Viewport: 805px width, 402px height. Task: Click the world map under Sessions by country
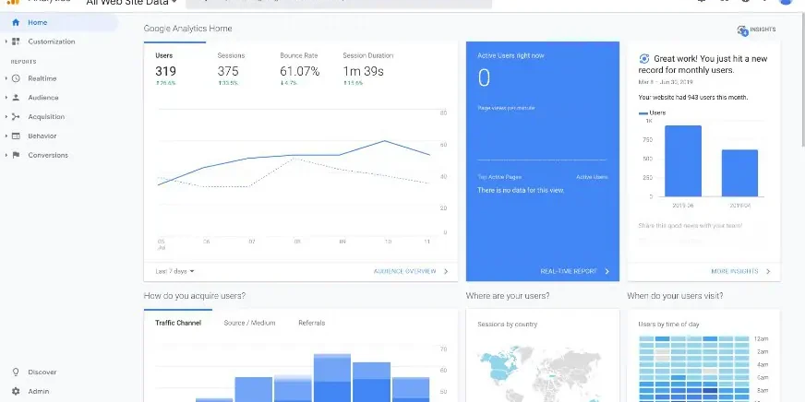542,372
